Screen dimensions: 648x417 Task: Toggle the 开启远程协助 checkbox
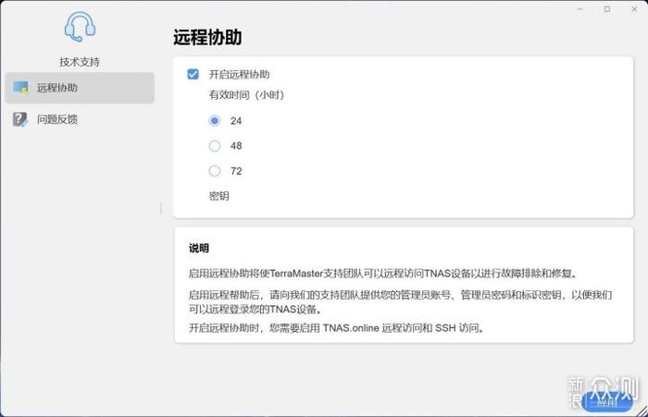coord(193,74)
